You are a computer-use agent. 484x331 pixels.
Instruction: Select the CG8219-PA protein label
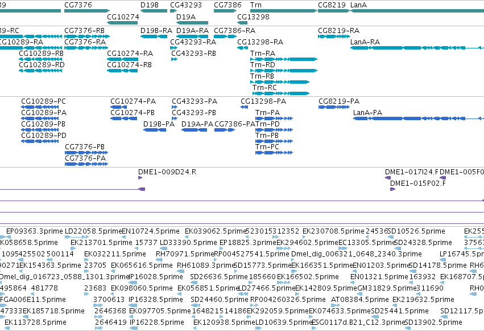[339, 101]
